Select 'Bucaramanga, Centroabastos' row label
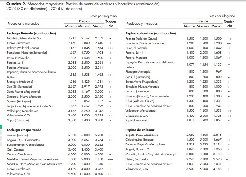 pyautogui.click(x=25, y=145)
